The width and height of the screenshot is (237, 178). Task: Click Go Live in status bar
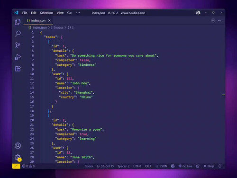[x=185, y=166]
